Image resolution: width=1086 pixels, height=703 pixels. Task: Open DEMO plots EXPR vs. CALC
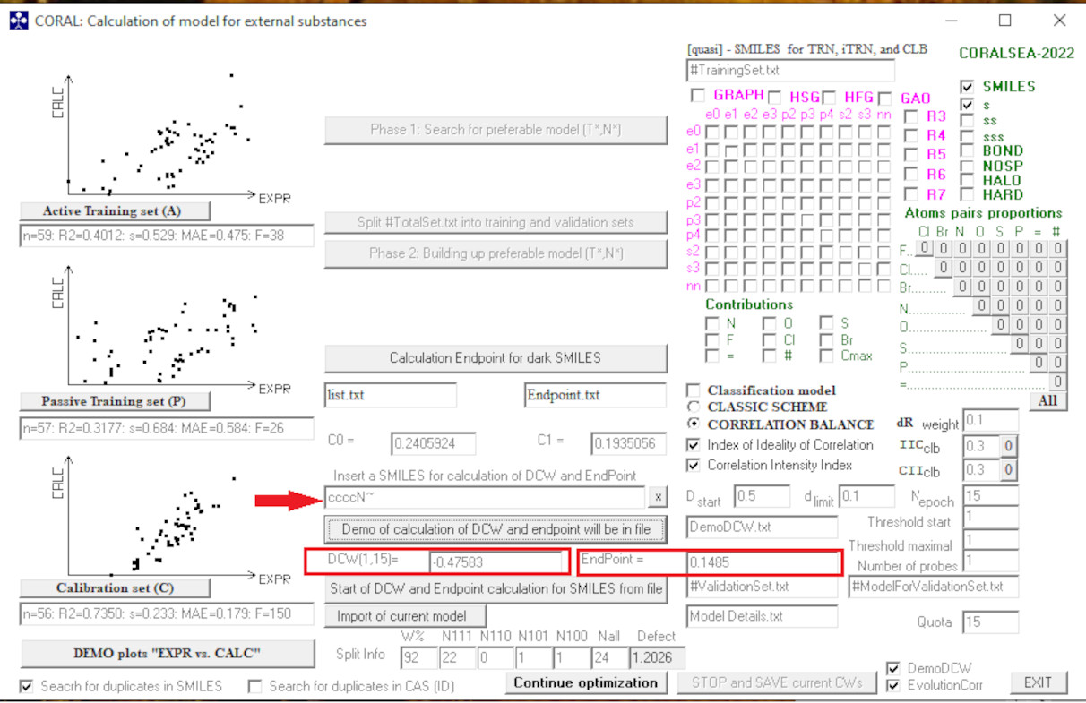168,654
